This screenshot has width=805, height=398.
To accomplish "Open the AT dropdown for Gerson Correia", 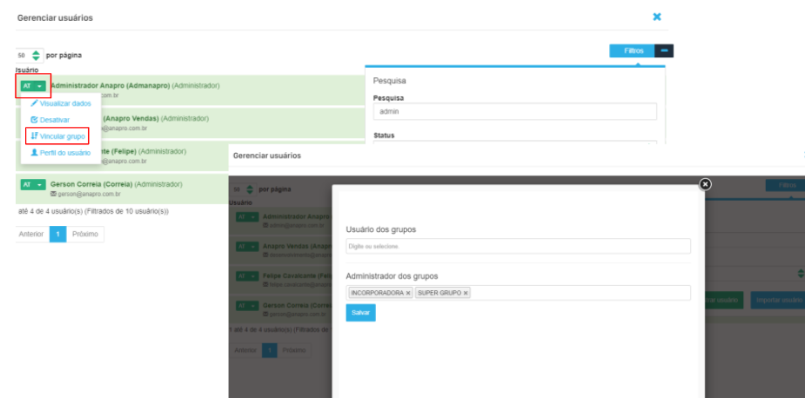I will [x=32, y=185].
